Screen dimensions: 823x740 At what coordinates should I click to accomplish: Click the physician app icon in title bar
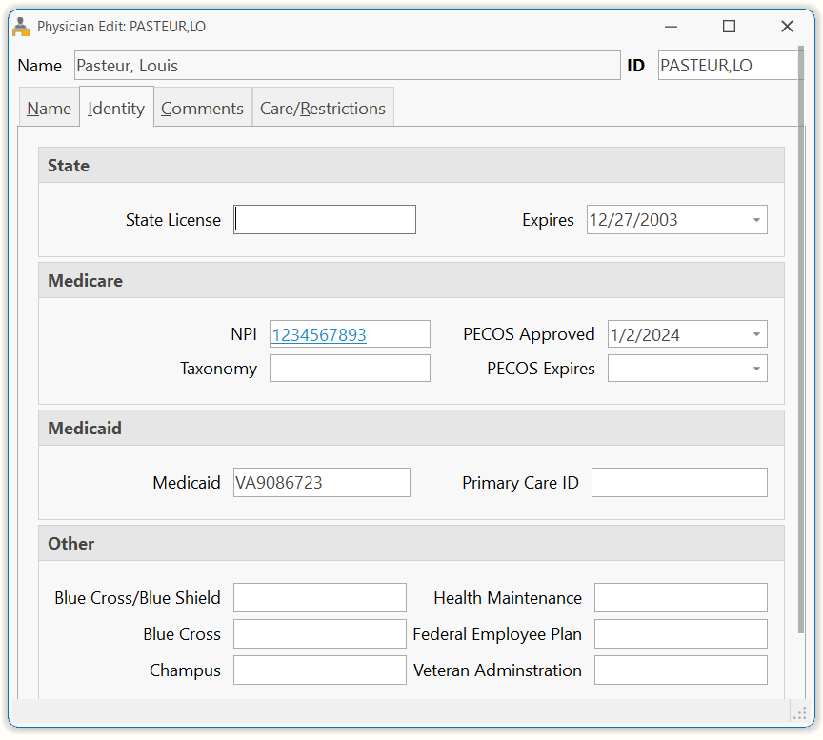click(20, 27)
